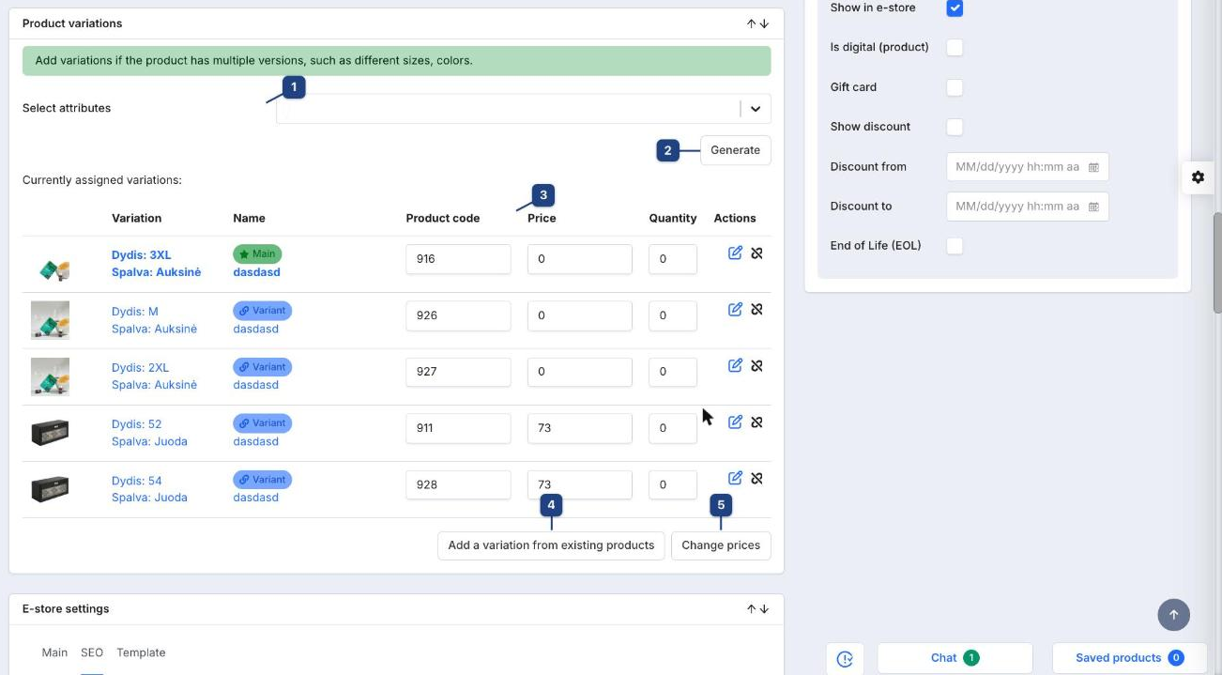Click price field of product code 911
The image size is (1222, 675).
[579, 428]
